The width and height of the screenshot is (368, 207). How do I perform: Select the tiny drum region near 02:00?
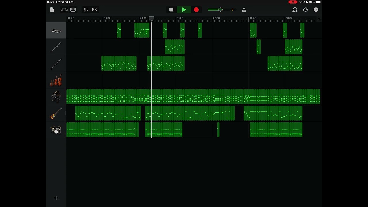[x=218, y=130]
